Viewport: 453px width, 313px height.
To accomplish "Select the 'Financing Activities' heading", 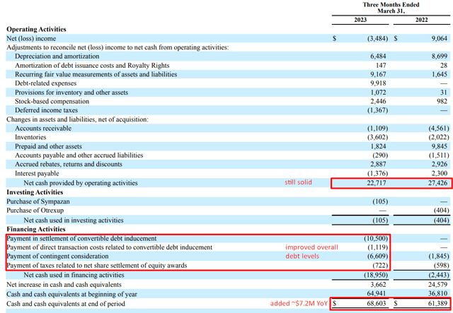I will click(x=36, y=230).
